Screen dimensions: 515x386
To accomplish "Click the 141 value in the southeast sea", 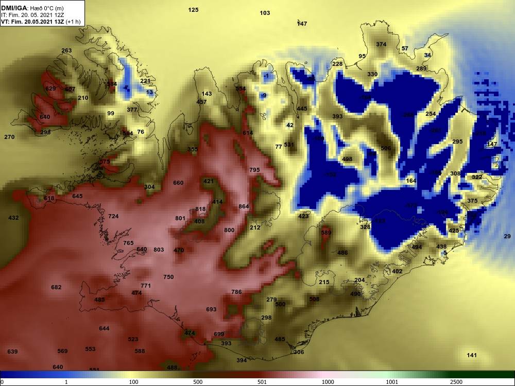I will [x=472, y=355].
